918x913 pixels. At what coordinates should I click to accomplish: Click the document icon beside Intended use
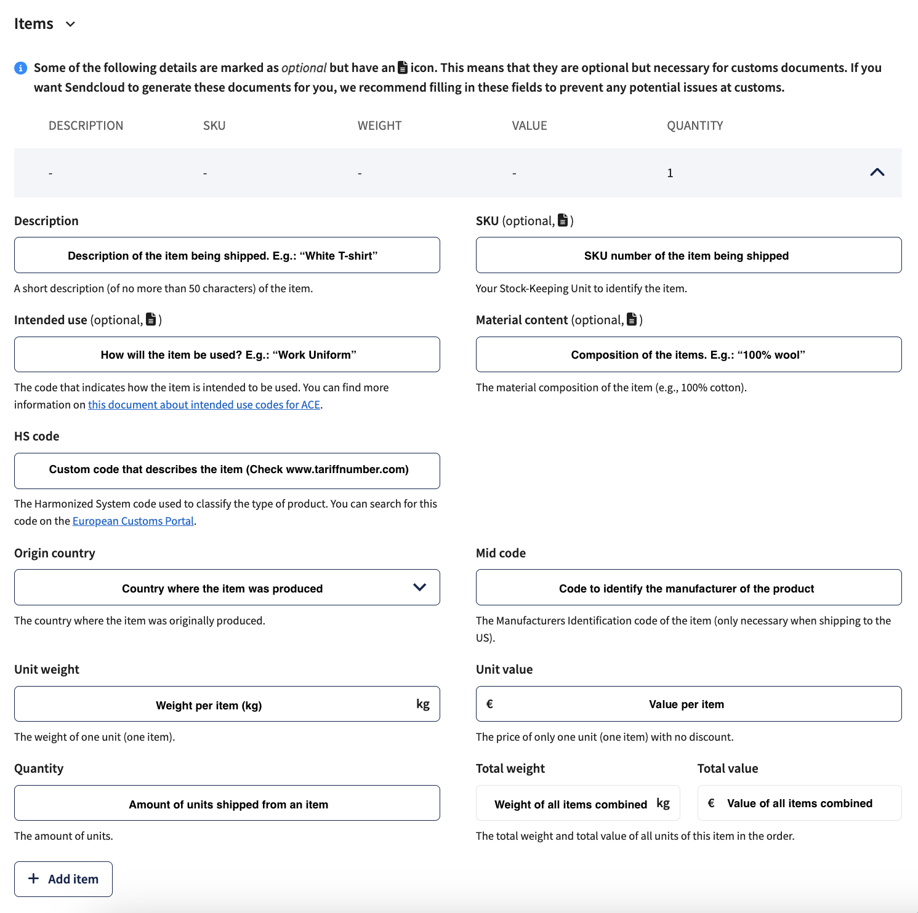pos(151,320)
